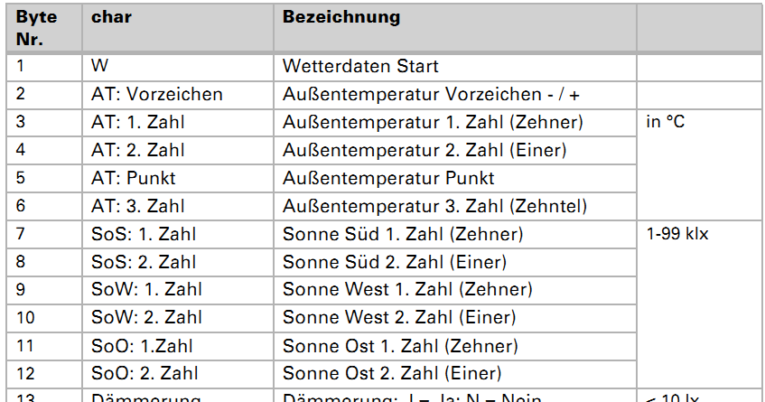
Task: Click the '1-99 klx' range cell
Action: tap(677, 234)
